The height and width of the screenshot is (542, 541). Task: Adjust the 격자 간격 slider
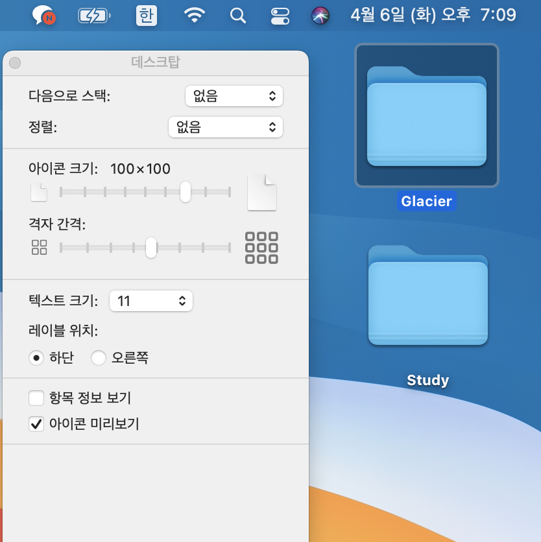pyautogui.click(x=151, y=248)
